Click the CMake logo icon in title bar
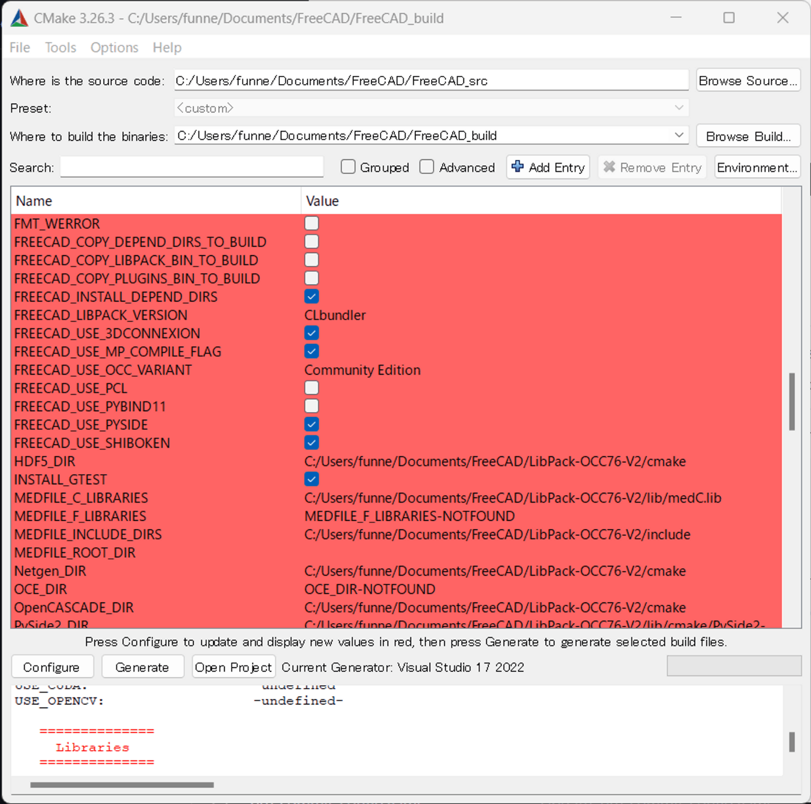 [19, 18]
